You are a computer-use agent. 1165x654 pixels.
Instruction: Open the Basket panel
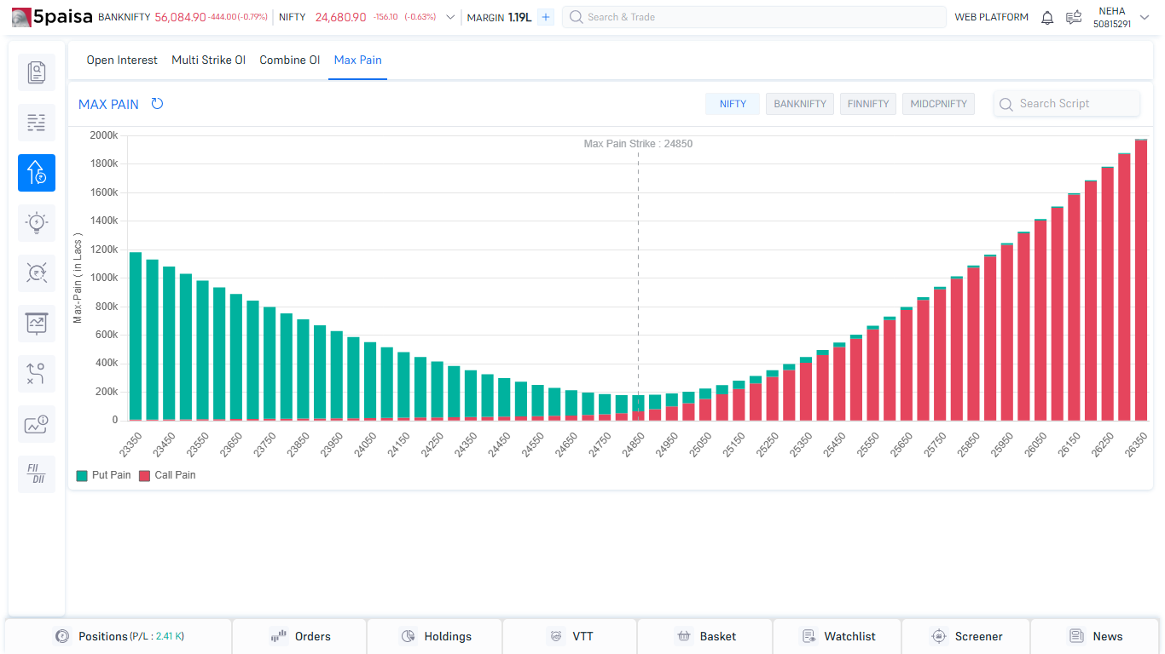[704, 636]
